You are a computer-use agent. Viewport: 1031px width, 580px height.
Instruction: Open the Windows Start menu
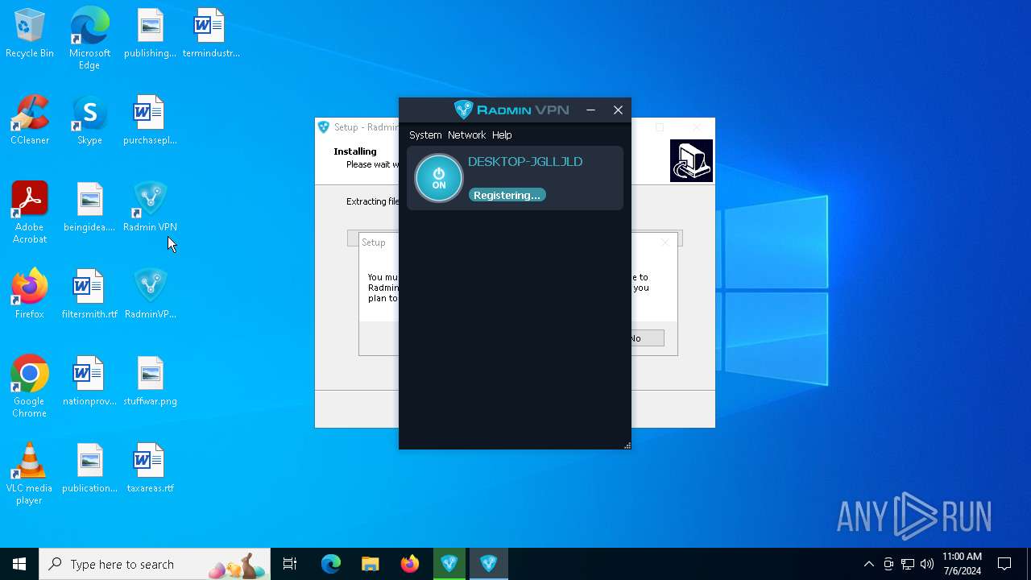pyautogui.click(x=19, y=564)
